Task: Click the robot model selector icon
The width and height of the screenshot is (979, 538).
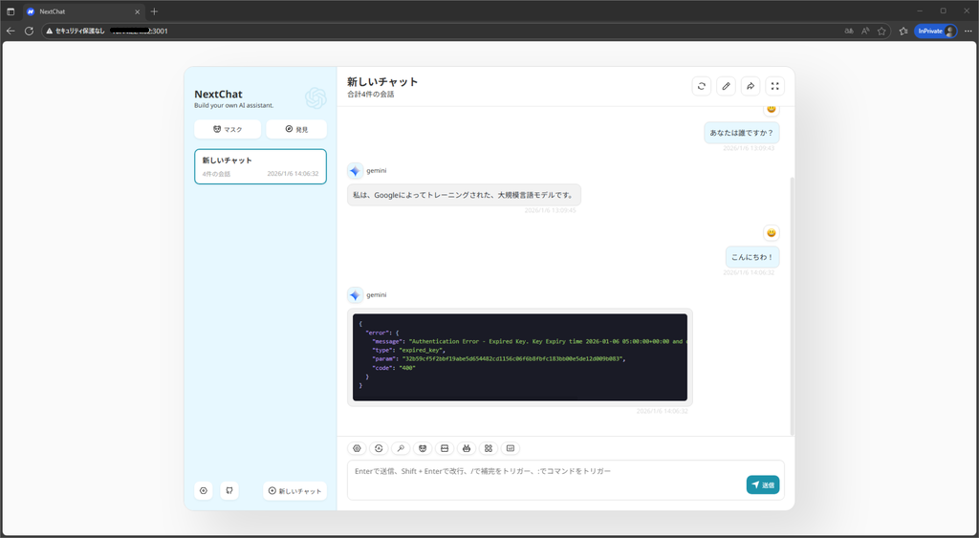Action: tap(467, 448)
